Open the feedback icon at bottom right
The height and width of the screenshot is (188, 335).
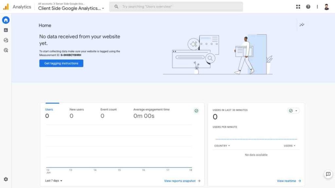coord(328,174)
